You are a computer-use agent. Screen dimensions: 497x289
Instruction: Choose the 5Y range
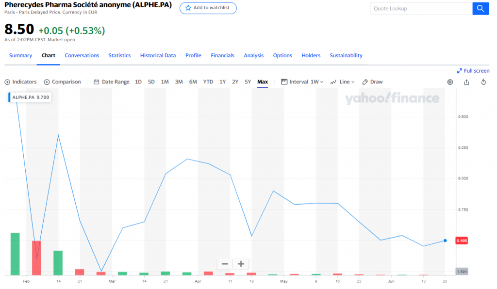tap(248, 82)
